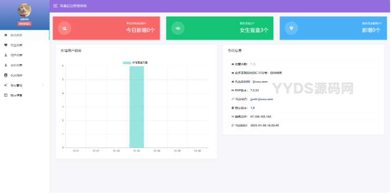Screen dimensions: 391x194
Task: Click the 47.109.183.182 server IP value
Action: click(x=261, y=117)
